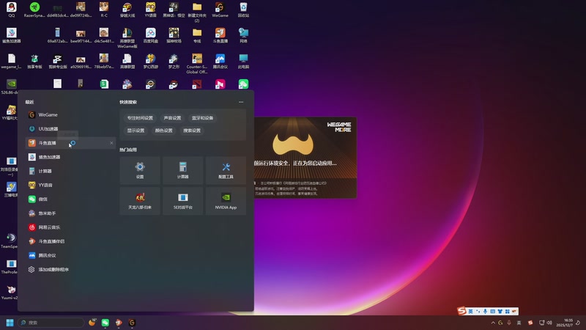Open WeGame from the recent list
The width and height of the screenshot is (586, 330).
click(x=70, y=115)
